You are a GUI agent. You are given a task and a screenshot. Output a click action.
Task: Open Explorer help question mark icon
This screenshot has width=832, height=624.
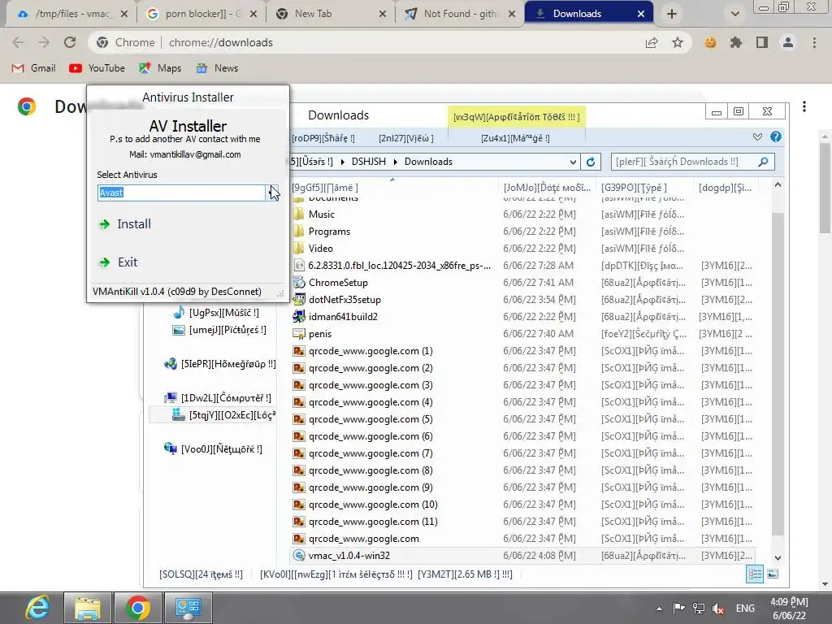coord(776,136)
